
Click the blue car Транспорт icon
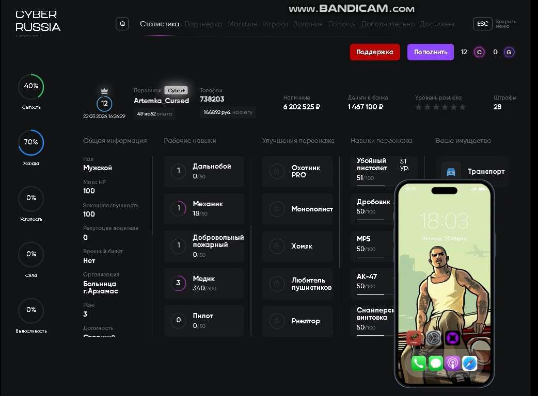[x=451, y=172]
